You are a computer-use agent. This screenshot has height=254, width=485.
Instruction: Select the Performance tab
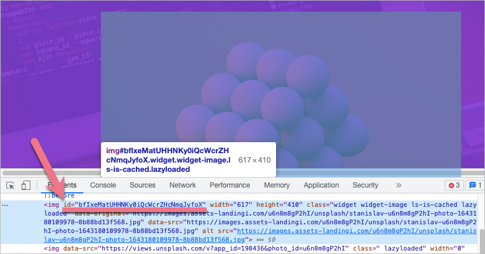click(x=230, y=185)
